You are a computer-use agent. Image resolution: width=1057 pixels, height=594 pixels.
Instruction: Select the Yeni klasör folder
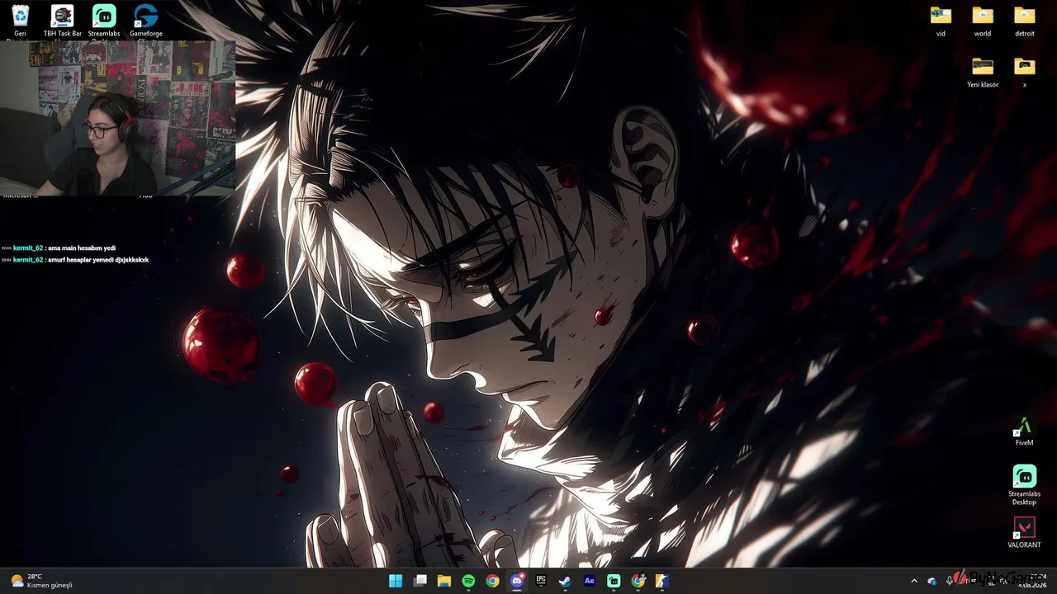983,73
